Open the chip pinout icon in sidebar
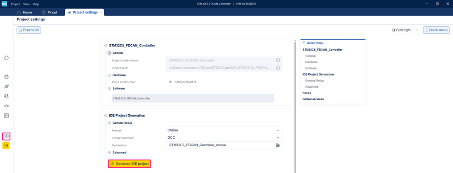The height and width of the screenshot is (173, 453). pos(6,77)
